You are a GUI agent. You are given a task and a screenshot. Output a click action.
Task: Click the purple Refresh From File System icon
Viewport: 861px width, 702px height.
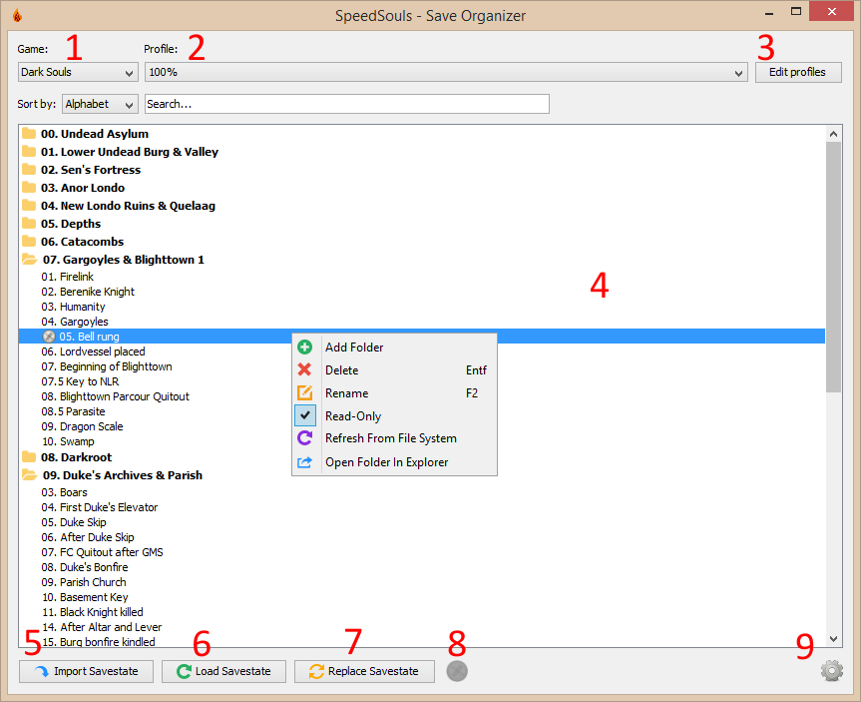point(305,438)
